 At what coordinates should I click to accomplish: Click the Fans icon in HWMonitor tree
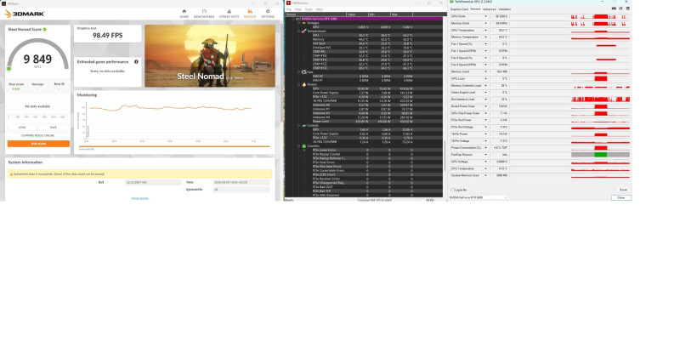(x=304, y=72)
